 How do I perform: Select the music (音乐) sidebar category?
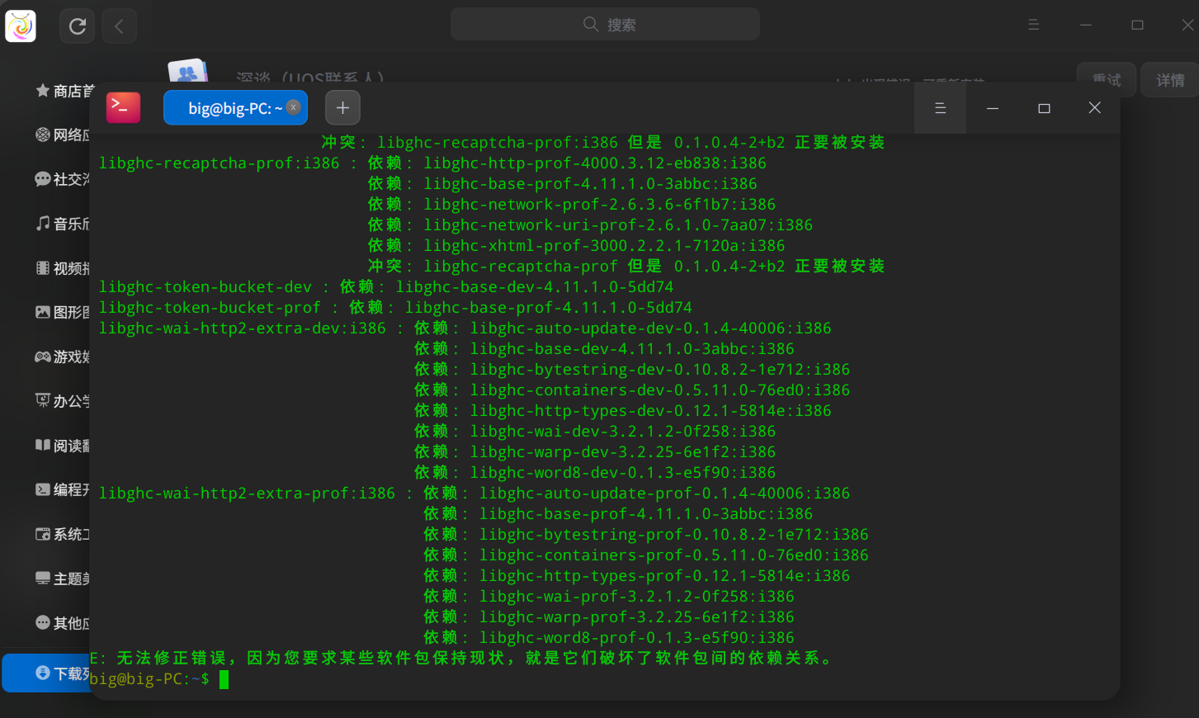click(63, 224)
